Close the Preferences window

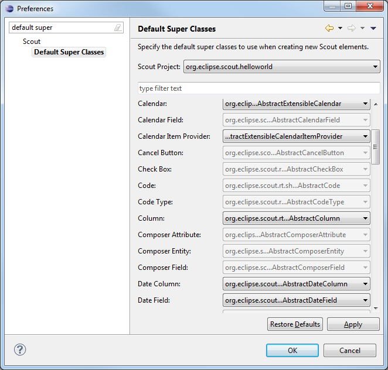[370, 6]
